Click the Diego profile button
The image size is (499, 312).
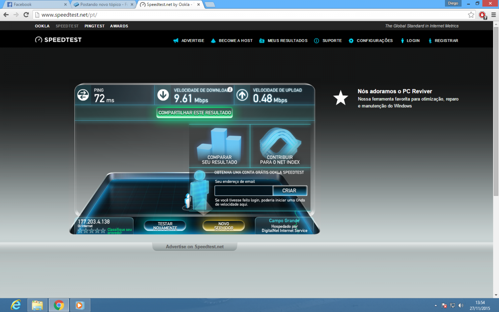[453, 3]
